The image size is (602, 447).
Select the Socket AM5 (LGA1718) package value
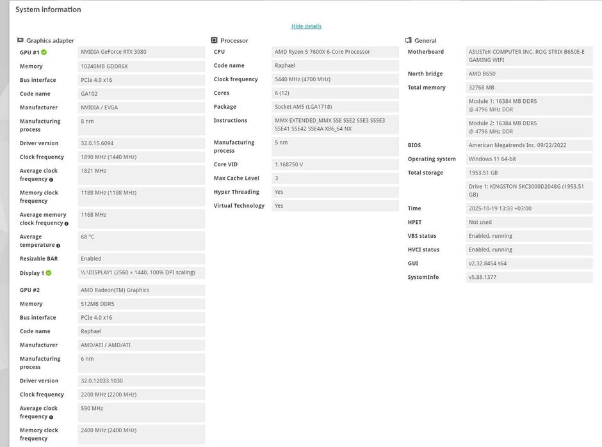click(335, 107)
